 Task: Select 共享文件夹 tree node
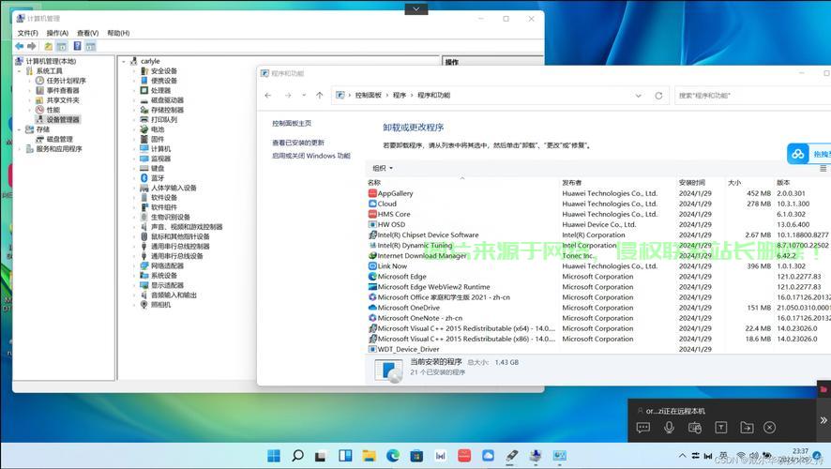click(63, 100)
